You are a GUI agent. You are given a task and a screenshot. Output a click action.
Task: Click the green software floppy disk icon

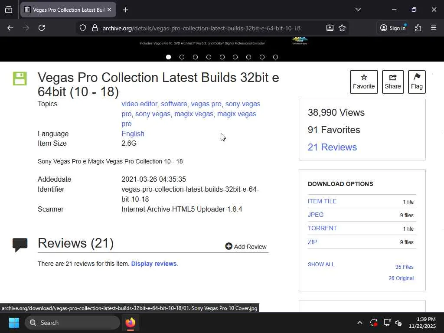tap(20, 78)
